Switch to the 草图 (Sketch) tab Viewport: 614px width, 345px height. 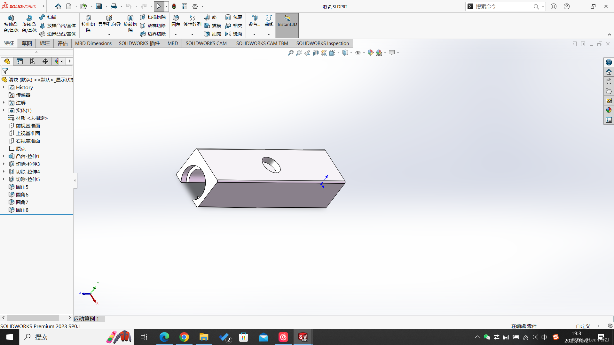[x=27, y=43]
